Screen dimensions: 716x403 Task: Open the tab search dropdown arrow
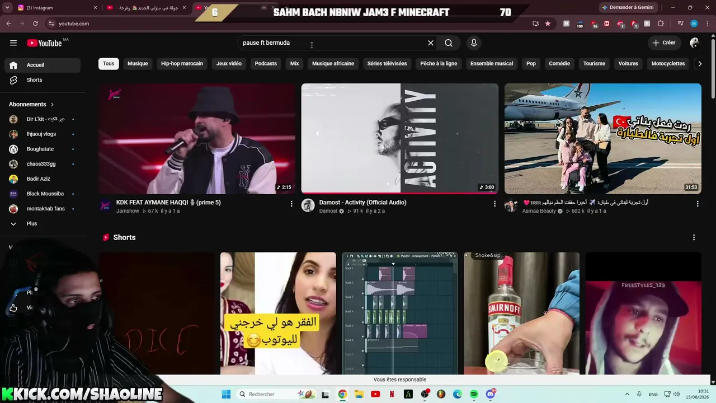[x=6, y=7]
